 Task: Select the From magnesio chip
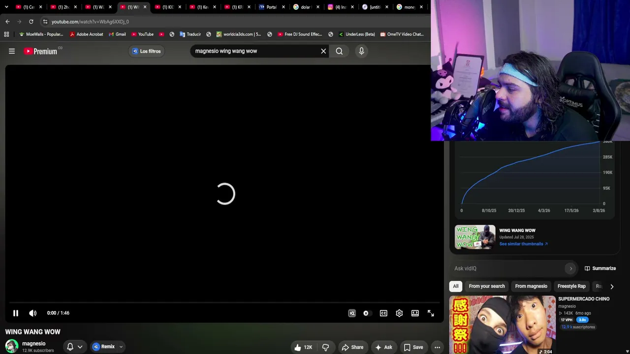531,286
